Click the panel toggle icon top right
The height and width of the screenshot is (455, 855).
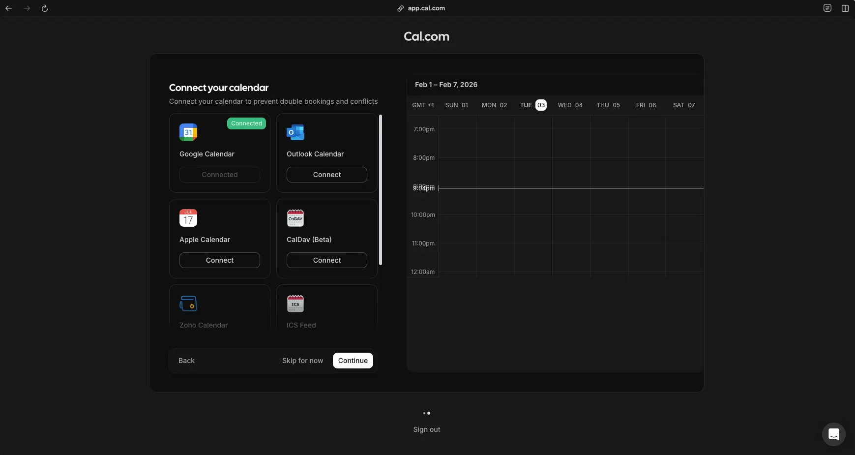point(846,8)
